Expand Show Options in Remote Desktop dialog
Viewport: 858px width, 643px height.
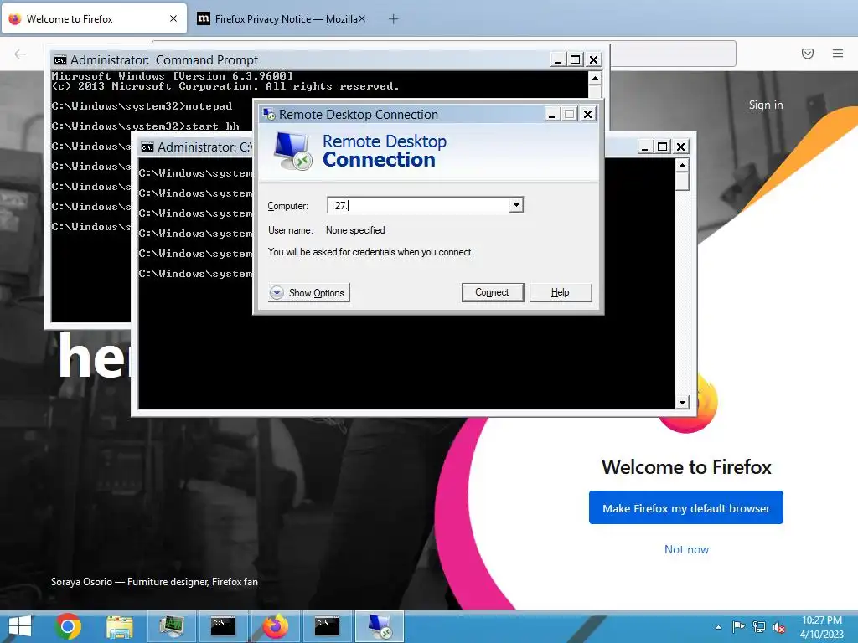click(308, 292)
